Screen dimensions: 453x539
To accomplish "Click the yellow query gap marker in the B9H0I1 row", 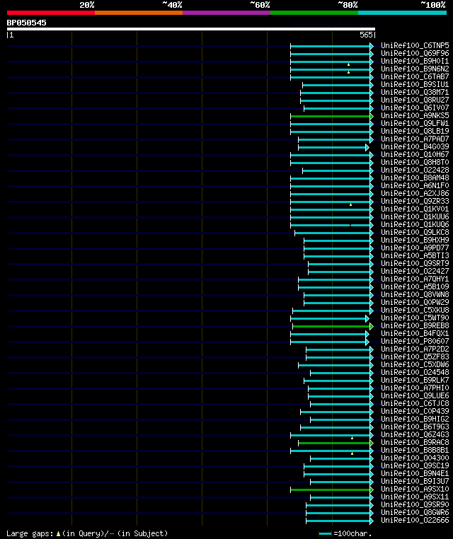I will [x=348, y=64].
